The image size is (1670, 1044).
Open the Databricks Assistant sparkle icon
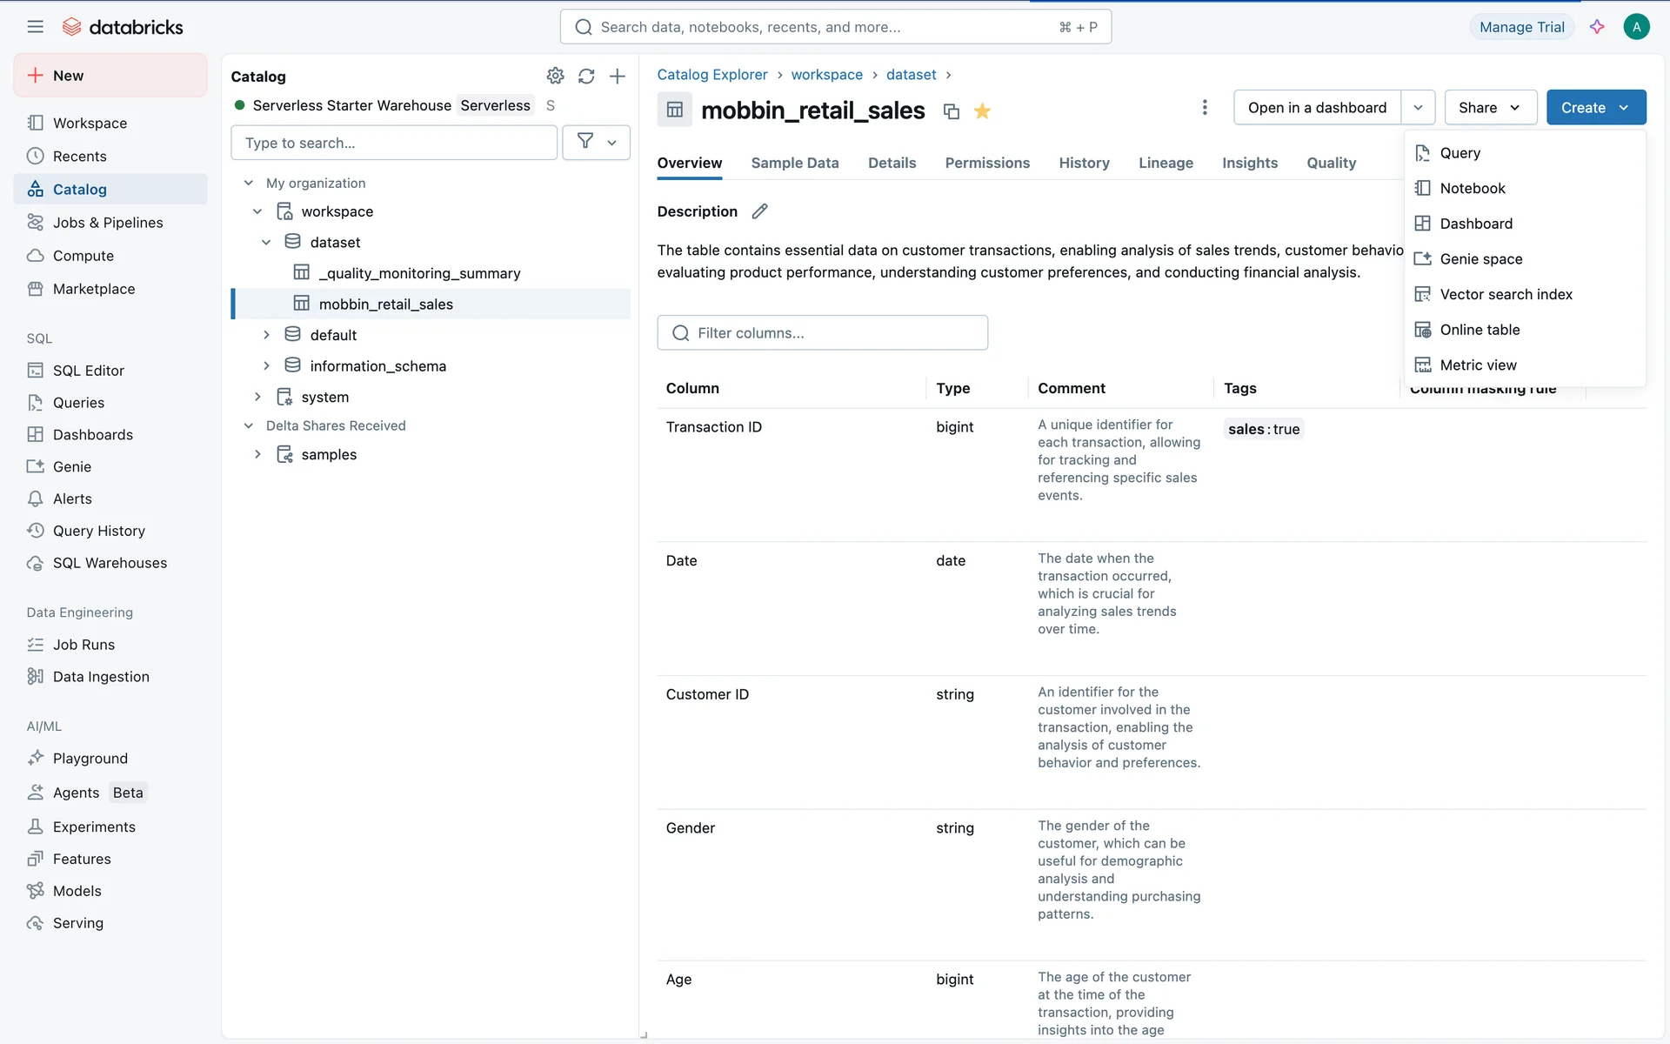click(1597, 27)
